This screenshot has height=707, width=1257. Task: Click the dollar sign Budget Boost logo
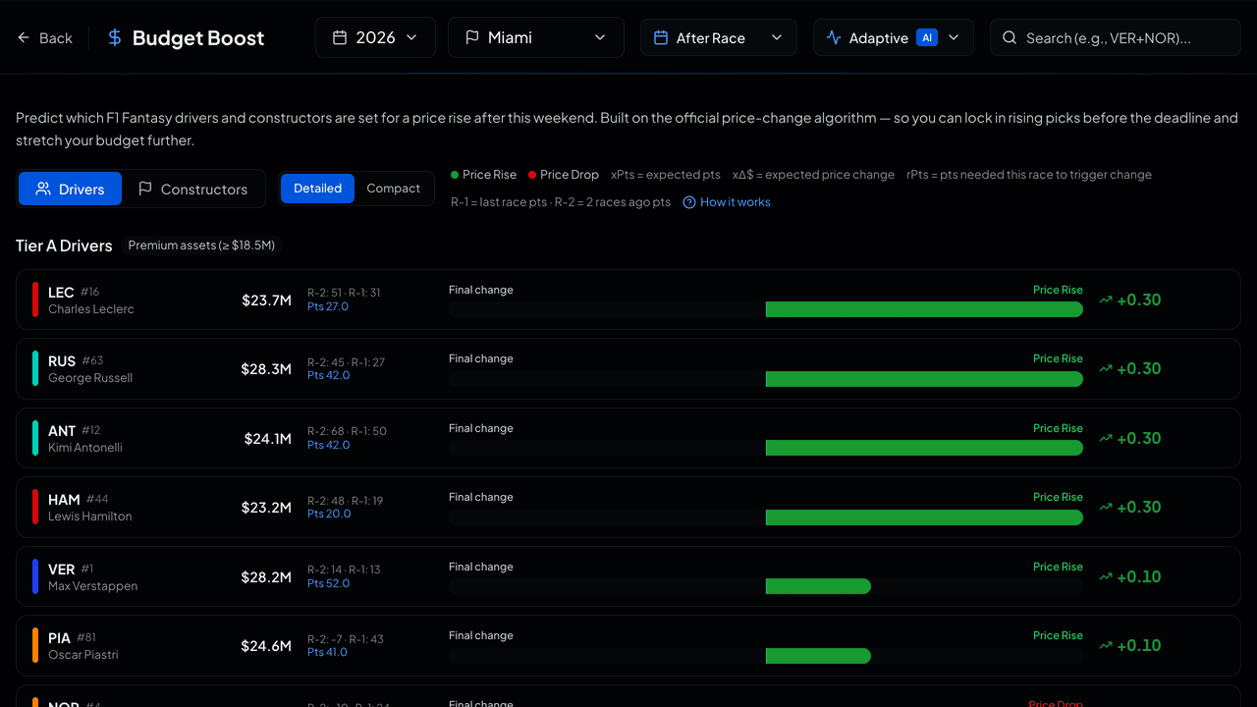point(115,37)
